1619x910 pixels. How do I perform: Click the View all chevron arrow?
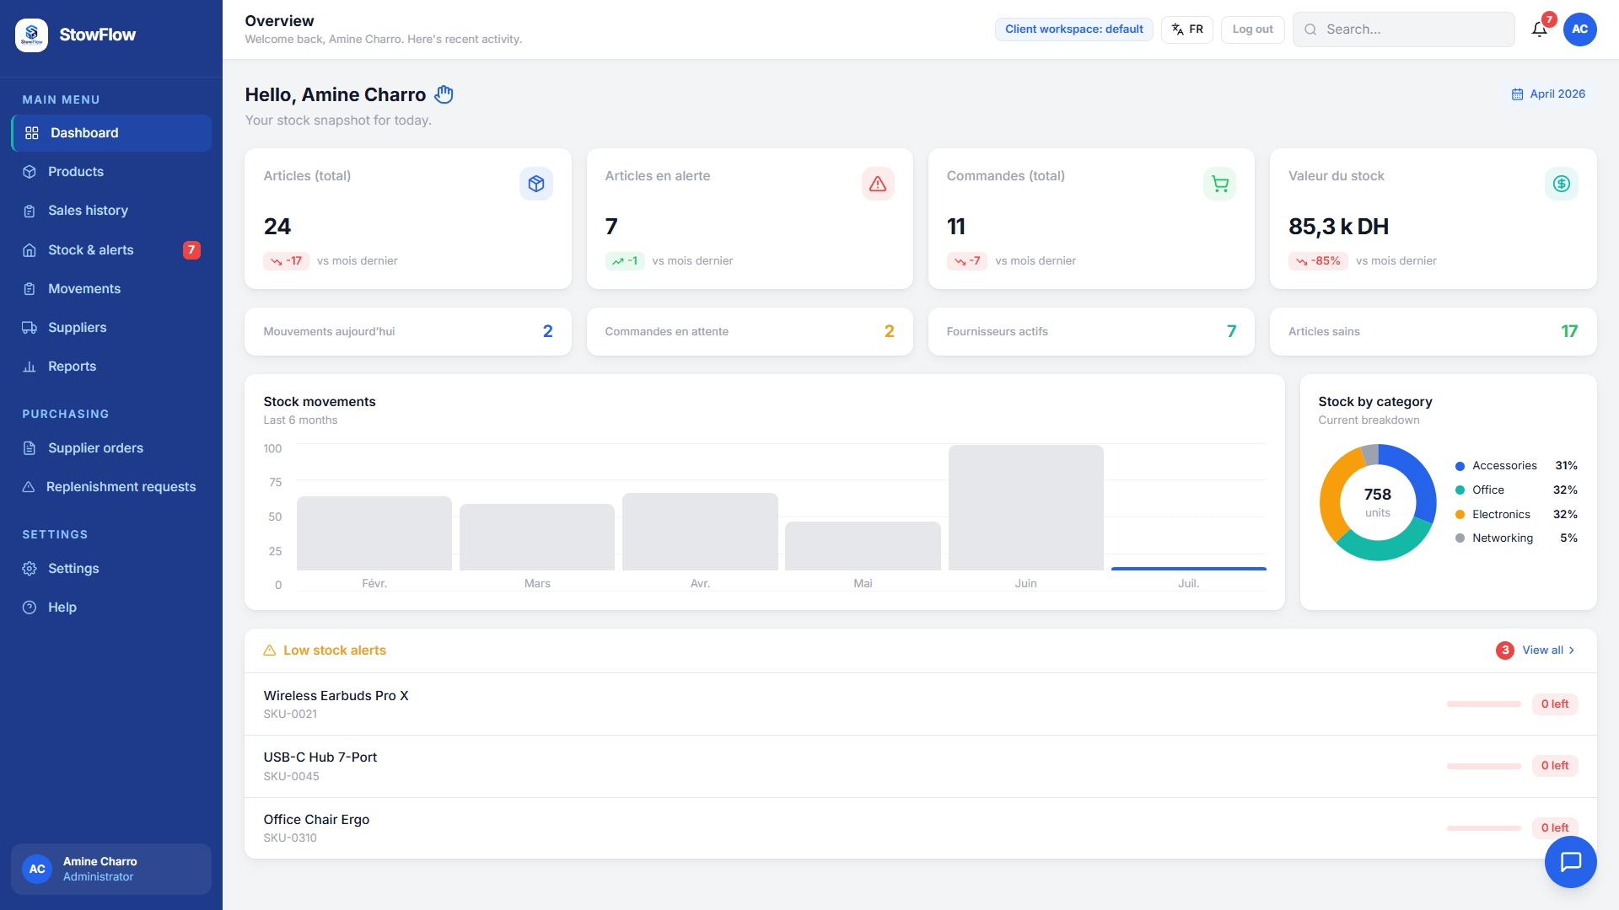[1572, 650]
